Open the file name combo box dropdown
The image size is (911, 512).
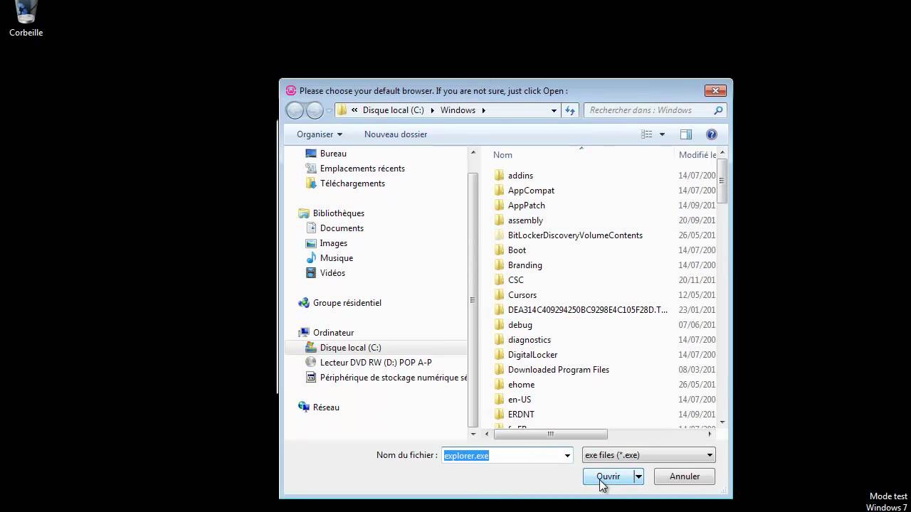click(x=567, y=455)
